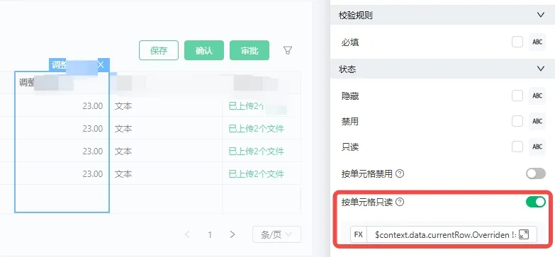Click the 保存 button
The image size is (555, 257).
click(x=159, y=50)
